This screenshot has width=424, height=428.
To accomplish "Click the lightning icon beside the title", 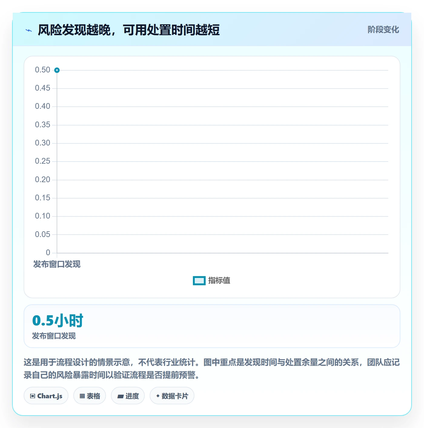I will [29, 30].
